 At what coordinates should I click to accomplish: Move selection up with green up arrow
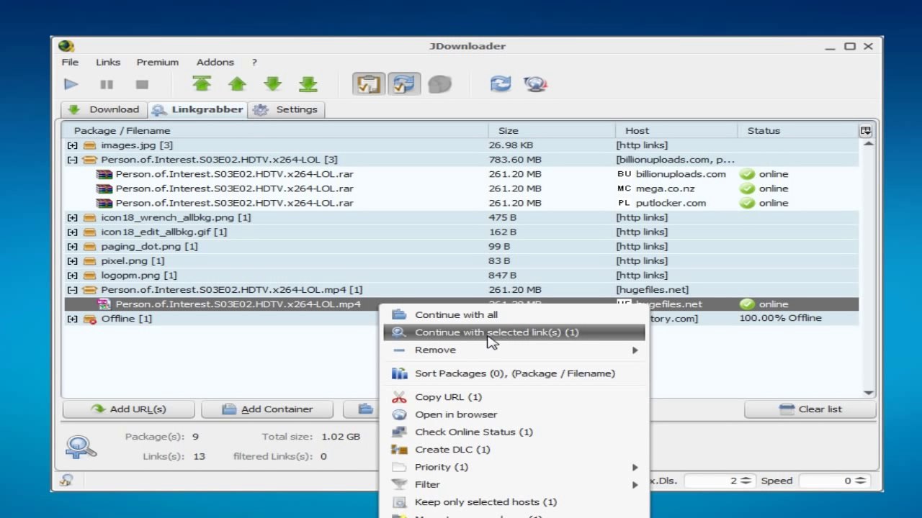tap(237, 84)
